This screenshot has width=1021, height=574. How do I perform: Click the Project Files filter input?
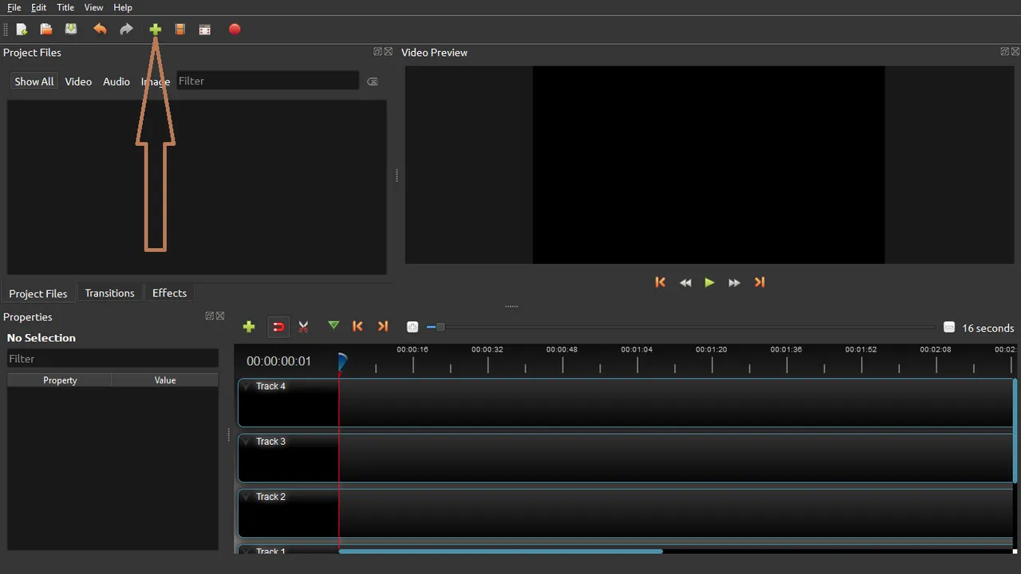267,81
